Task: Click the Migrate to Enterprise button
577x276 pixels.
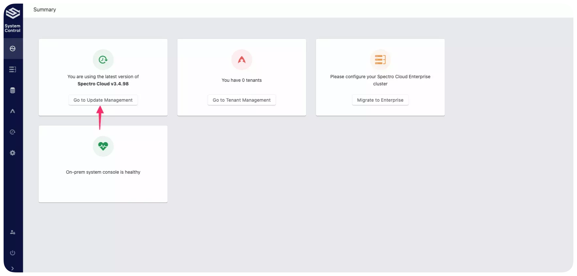Action: (x=380, y=100)
